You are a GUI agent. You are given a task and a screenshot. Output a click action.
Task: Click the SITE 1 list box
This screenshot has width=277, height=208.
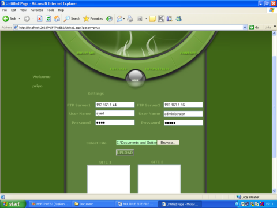[108, 179]
